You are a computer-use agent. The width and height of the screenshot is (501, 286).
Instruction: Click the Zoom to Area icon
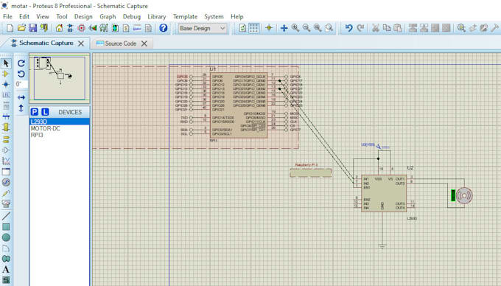point(329,28)
